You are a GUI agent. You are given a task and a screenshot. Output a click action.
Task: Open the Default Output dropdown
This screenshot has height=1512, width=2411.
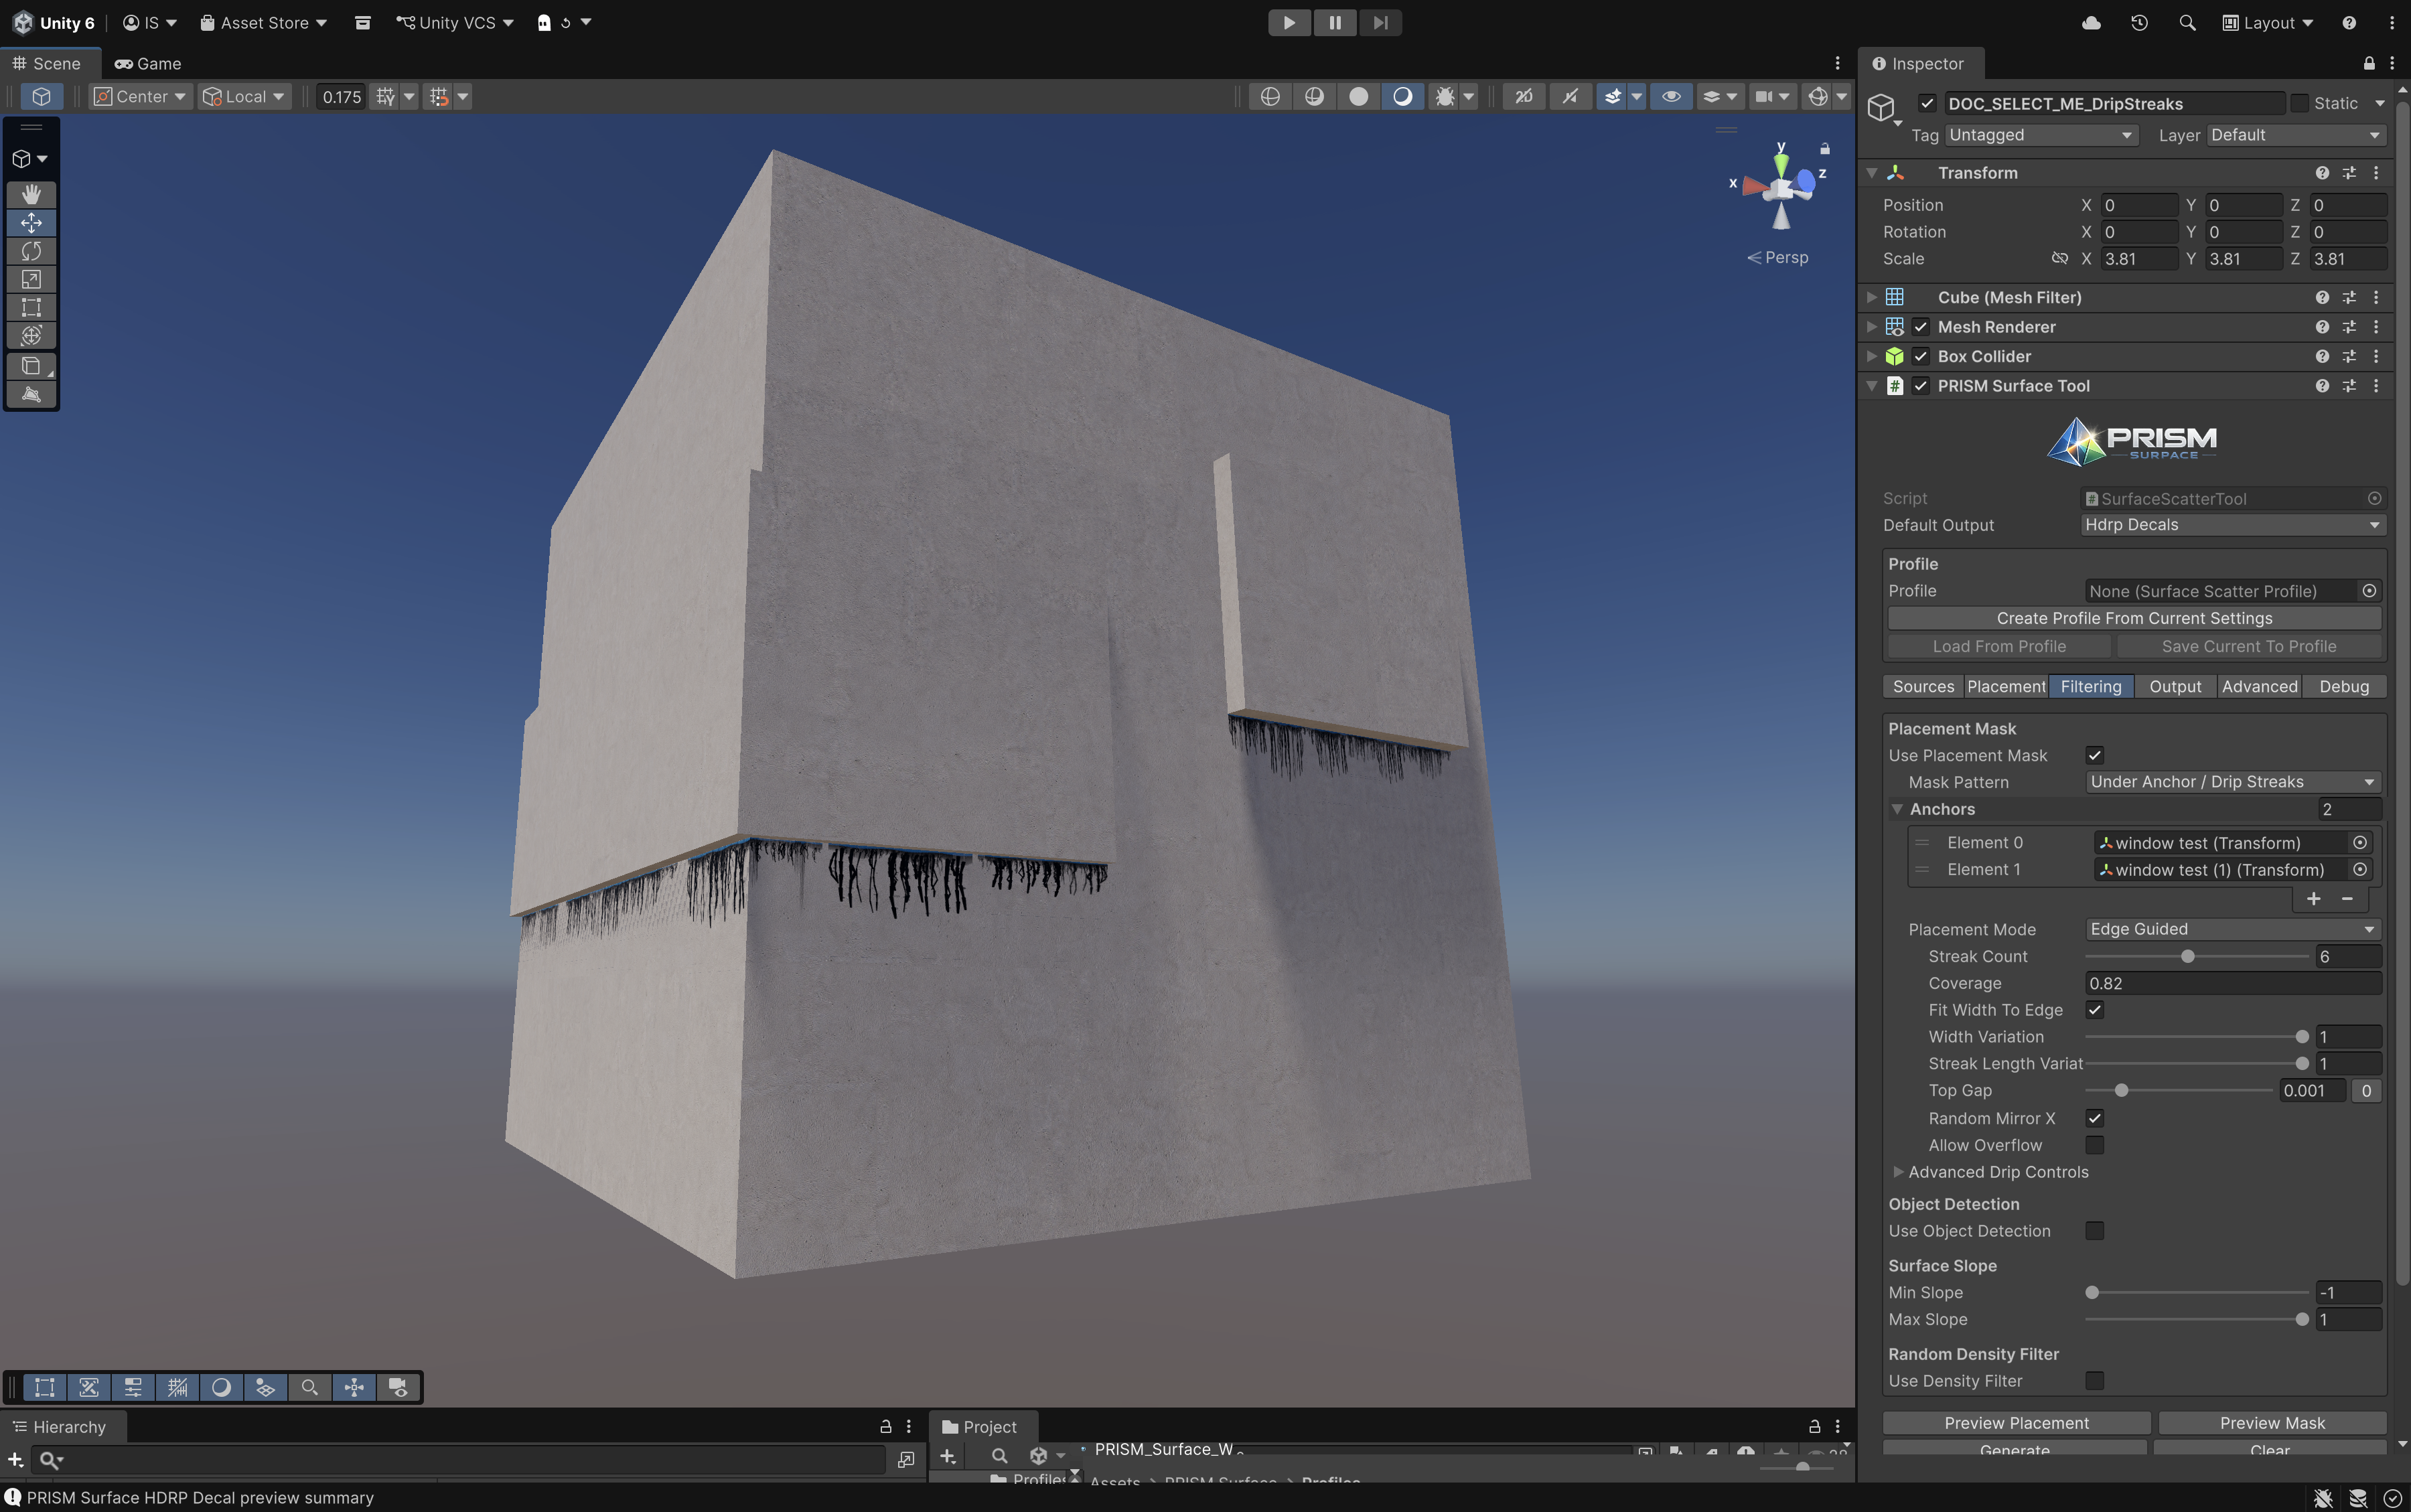[2233, 525]
